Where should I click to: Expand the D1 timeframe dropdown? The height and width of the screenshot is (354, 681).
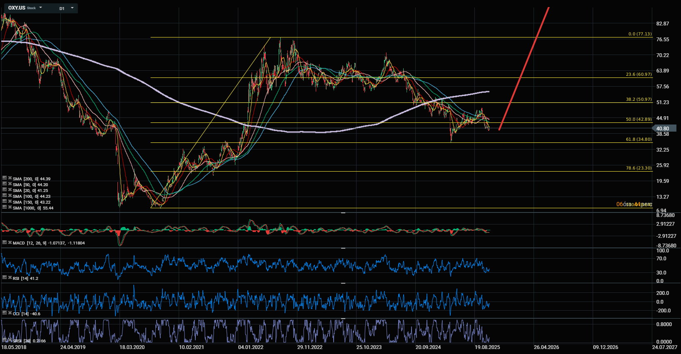coord(72,8)
